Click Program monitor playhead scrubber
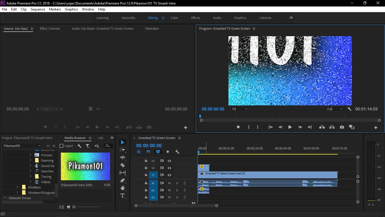385x217 pixels. 200,116
